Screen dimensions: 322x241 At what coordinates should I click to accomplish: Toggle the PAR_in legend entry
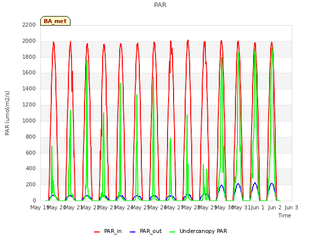point(108,231)
